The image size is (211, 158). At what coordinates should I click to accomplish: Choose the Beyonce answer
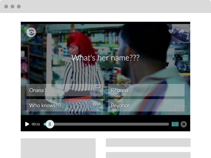click(x=146, y=105)
